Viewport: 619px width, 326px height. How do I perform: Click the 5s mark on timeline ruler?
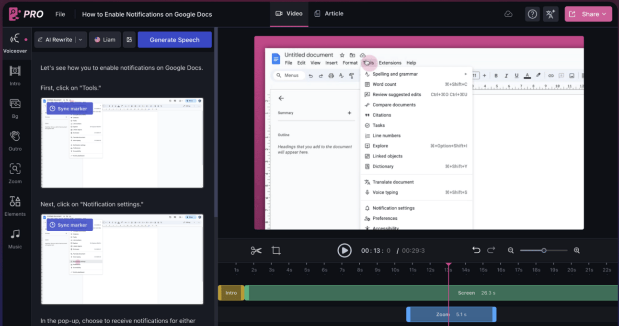307,270
